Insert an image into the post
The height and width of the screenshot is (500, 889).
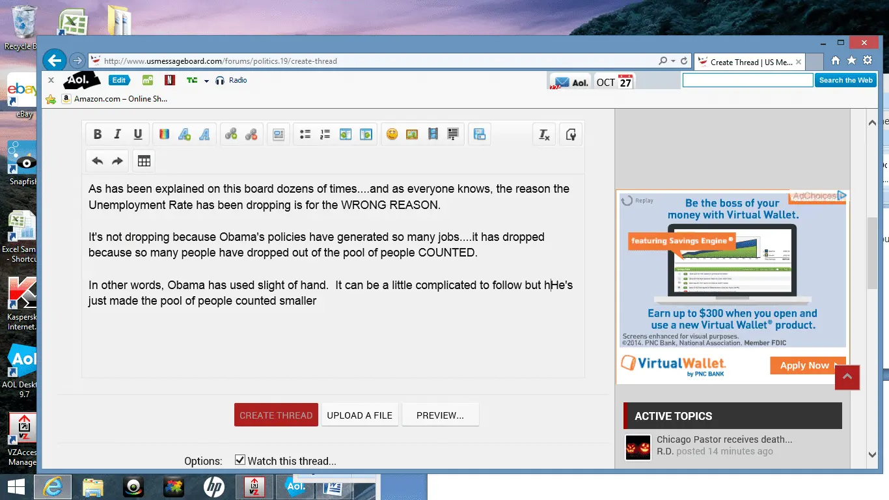click(412, 134)
